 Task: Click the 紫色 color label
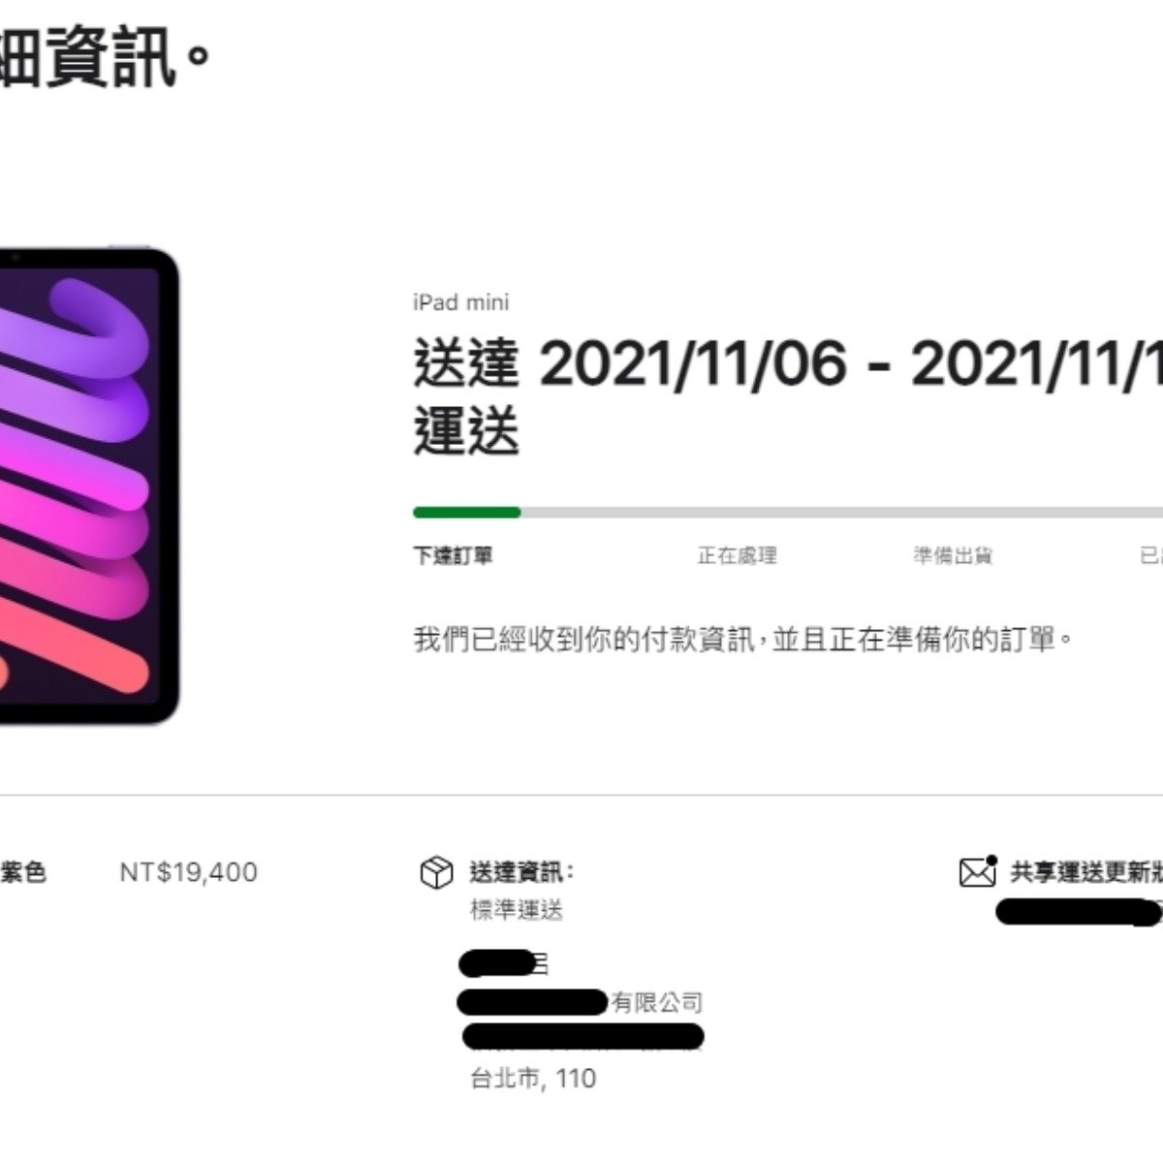click(x=23, y=872)
